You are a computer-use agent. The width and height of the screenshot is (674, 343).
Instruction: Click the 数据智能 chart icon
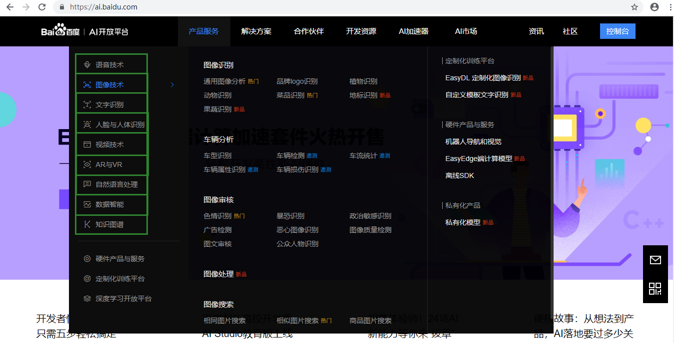[x=87, y=204]
